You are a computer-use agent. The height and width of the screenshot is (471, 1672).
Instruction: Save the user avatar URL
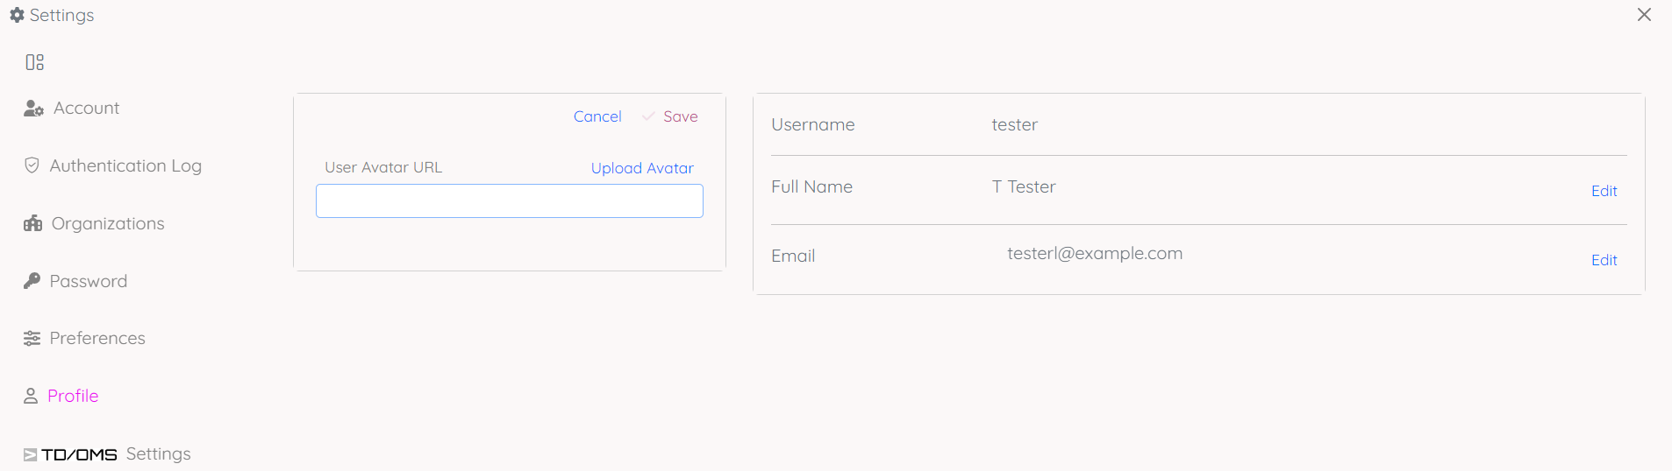click(x=680, y=116)
